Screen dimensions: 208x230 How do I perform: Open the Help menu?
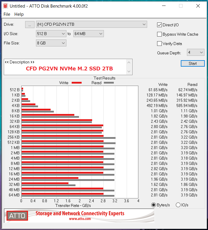[19, 14]
